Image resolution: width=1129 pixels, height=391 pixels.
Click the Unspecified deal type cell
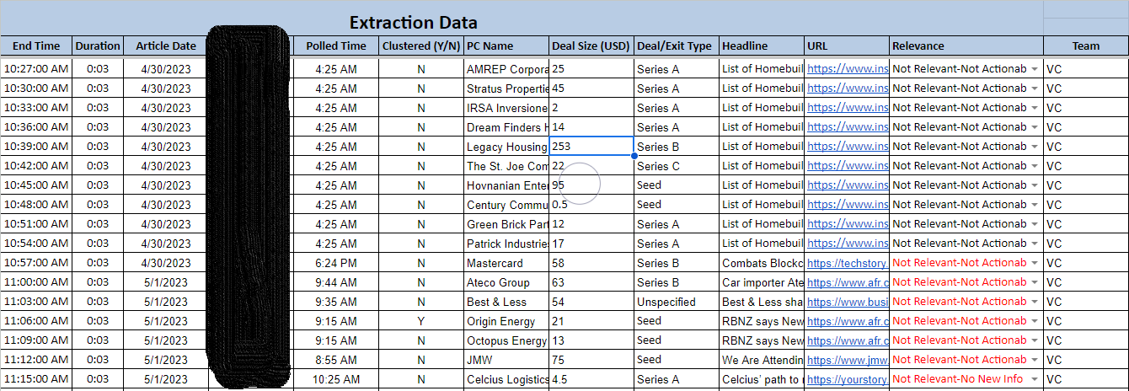(677, 302)
